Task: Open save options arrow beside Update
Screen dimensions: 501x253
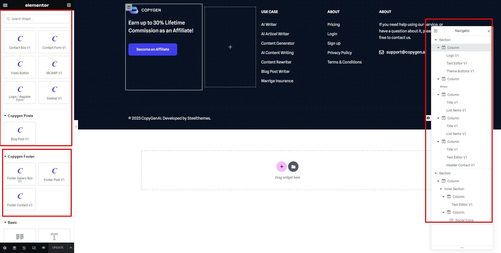Action: [71, 248]
